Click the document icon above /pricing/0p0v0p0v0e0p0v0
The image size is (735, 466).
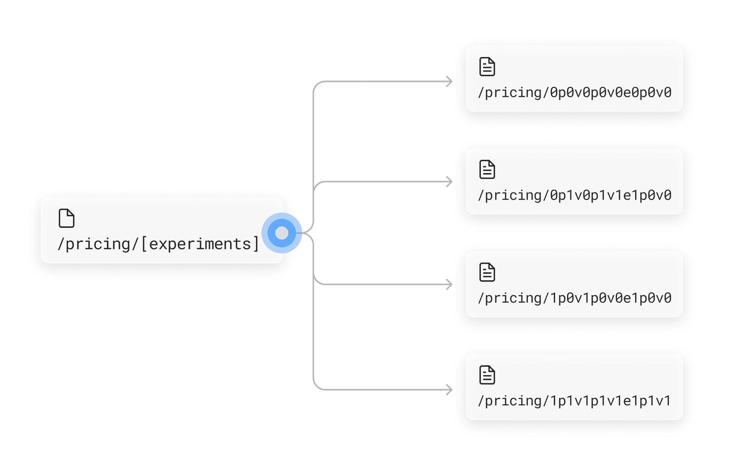point(487,67)
